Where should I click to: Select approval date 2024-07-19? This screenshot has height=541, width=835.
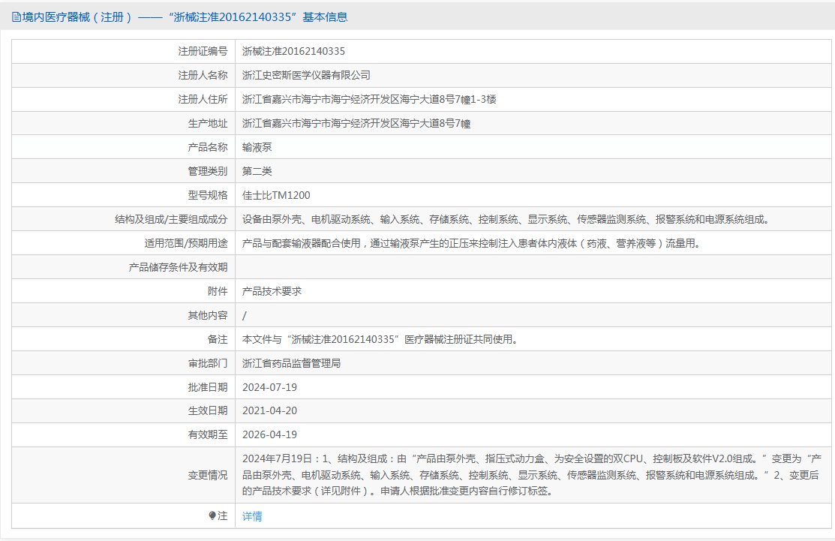coord(269,387)
